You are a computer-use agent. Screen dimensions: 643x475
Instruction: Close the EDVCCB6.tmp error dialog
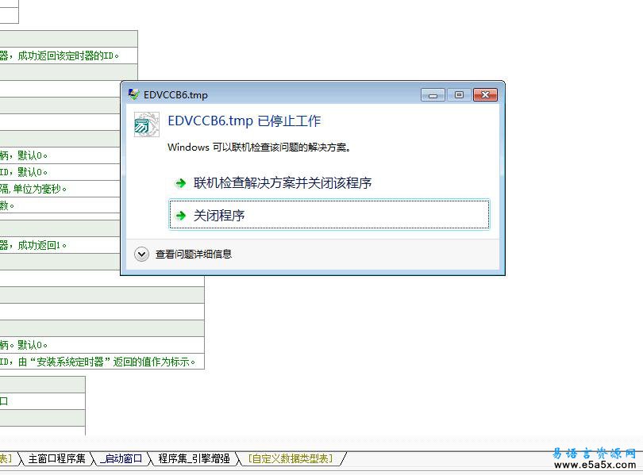[x=485, y=94]
